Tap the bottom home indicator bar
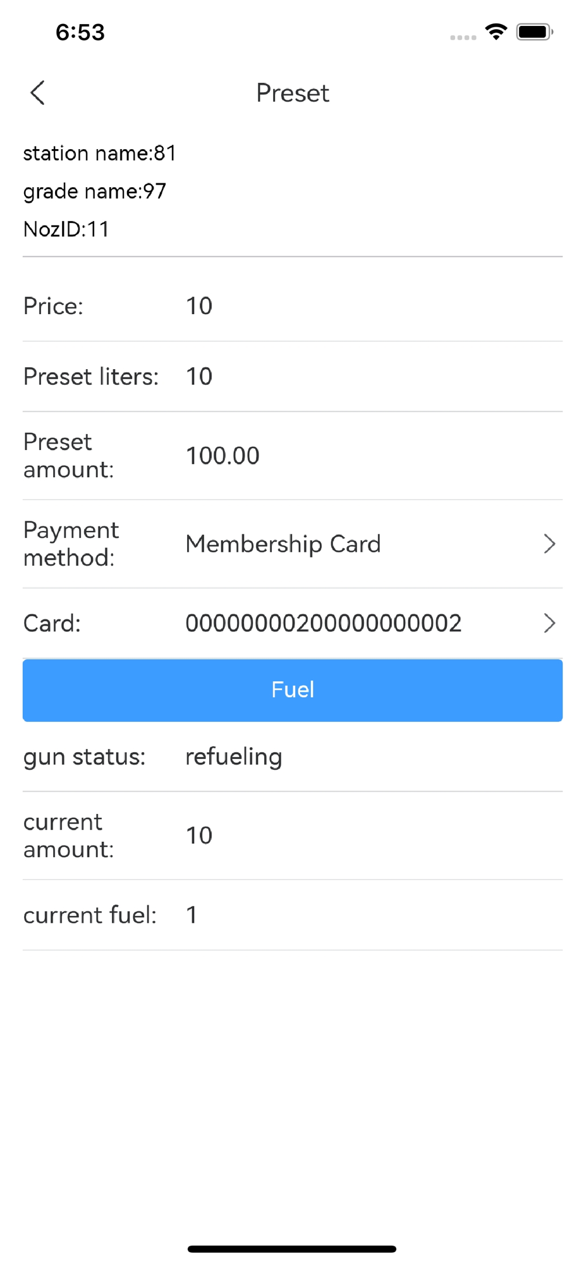This screenshot has height=1264, width=584. coord(292,1249)
